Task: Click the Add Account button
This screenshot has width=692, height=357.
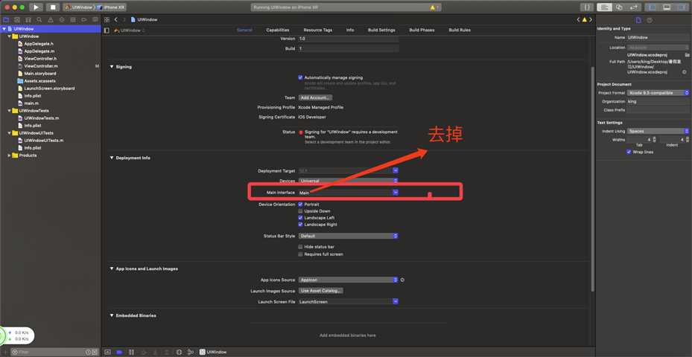Action: 315,97
